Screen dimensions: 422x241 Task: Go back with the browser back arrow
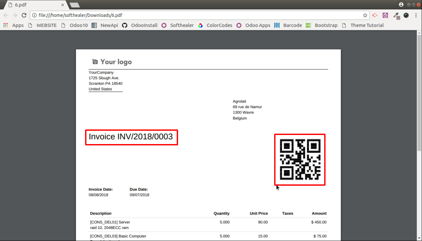(x=6, y=15)
